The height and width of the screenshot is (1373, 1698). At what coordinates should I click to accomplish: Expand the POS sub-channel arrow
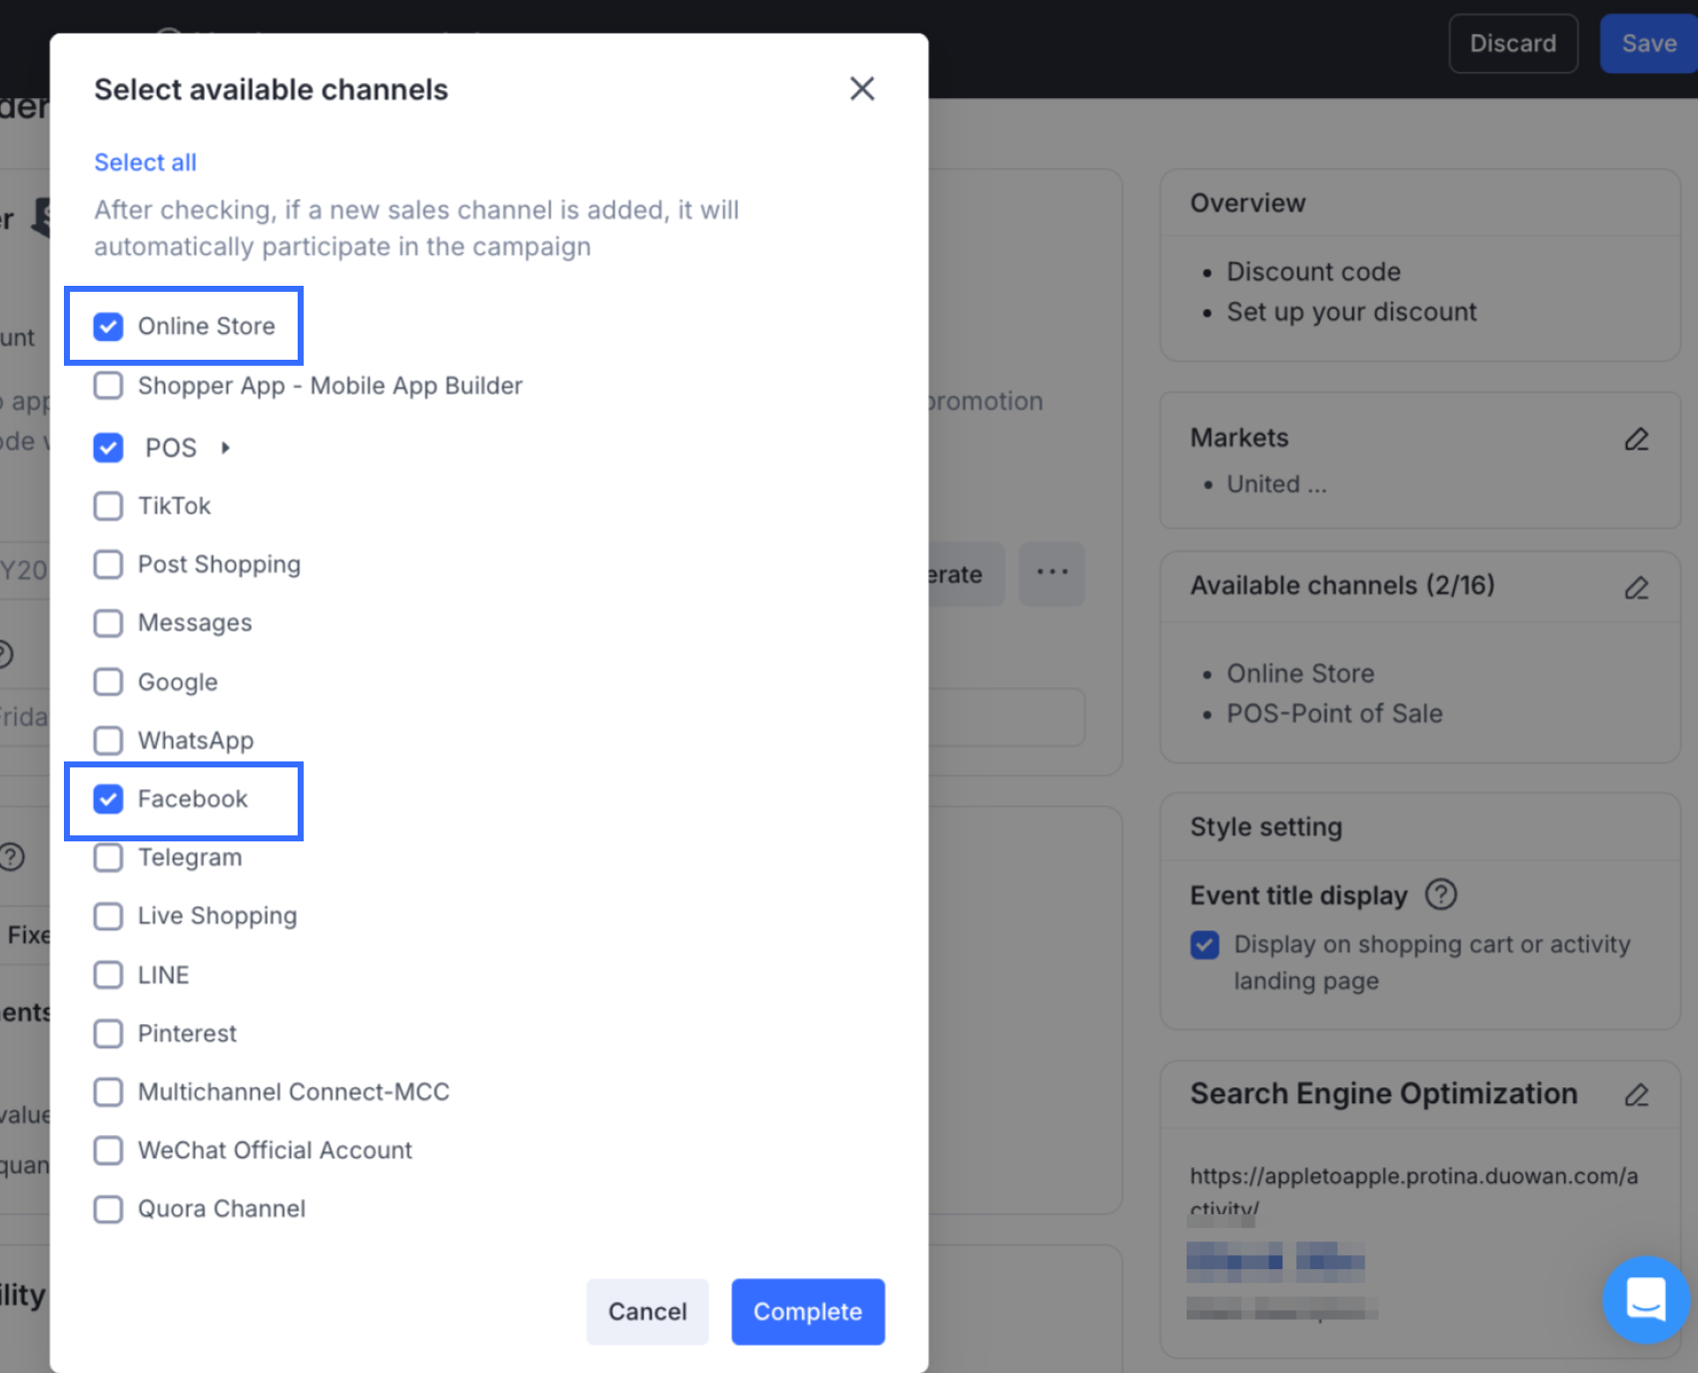coord(226,448)
